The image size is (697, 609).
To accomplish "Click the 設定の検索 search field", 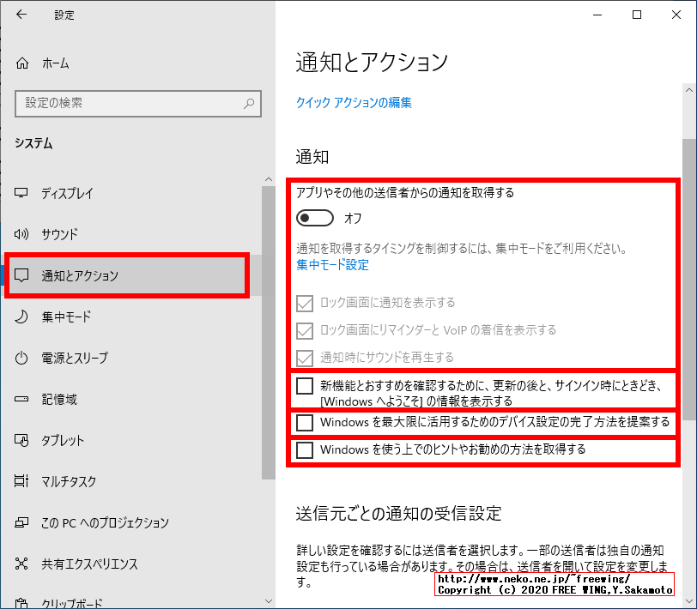I will coord(138,104).
